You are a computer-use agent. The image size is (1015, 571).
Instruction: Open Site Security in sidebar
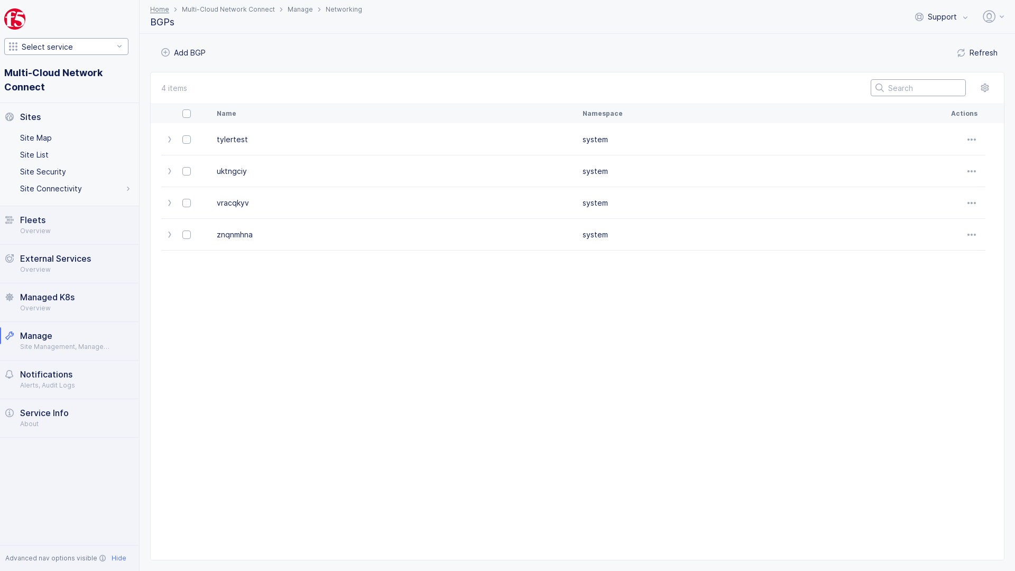[43, 172]
